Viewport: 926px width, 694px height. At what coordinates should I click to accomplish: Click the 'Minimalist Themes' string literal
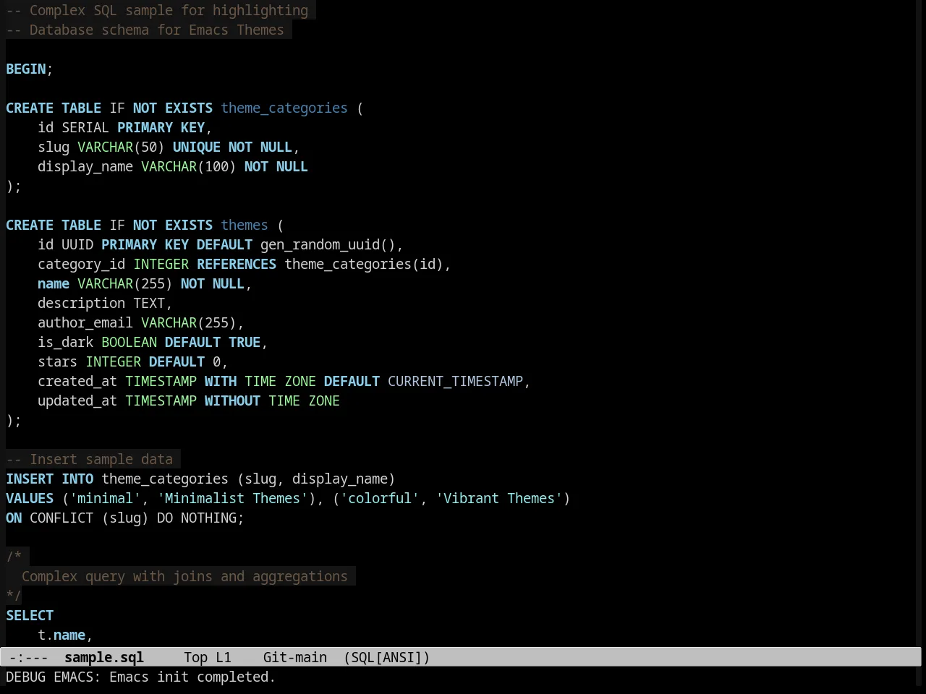point(232,499)
